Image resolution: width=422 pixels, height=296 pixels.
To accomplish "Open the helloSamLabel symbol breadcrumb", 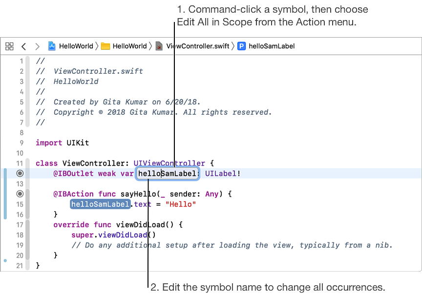I will (x=272, y=46).
